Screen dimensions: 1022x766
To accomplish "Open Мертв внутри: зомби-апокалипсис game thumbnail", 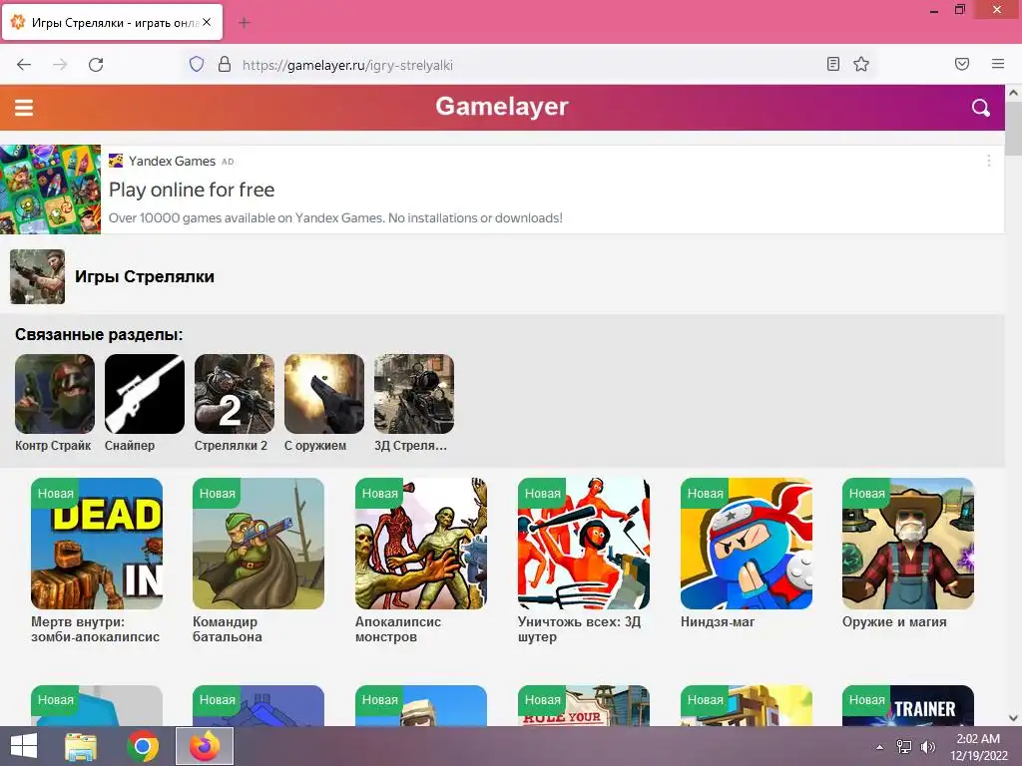I will (x=97, y=544).
